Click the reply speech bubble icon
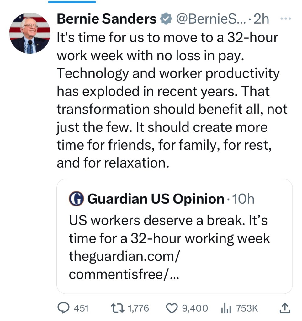The height and width of the screenshot is (321, 302). [x=65, y=308]
